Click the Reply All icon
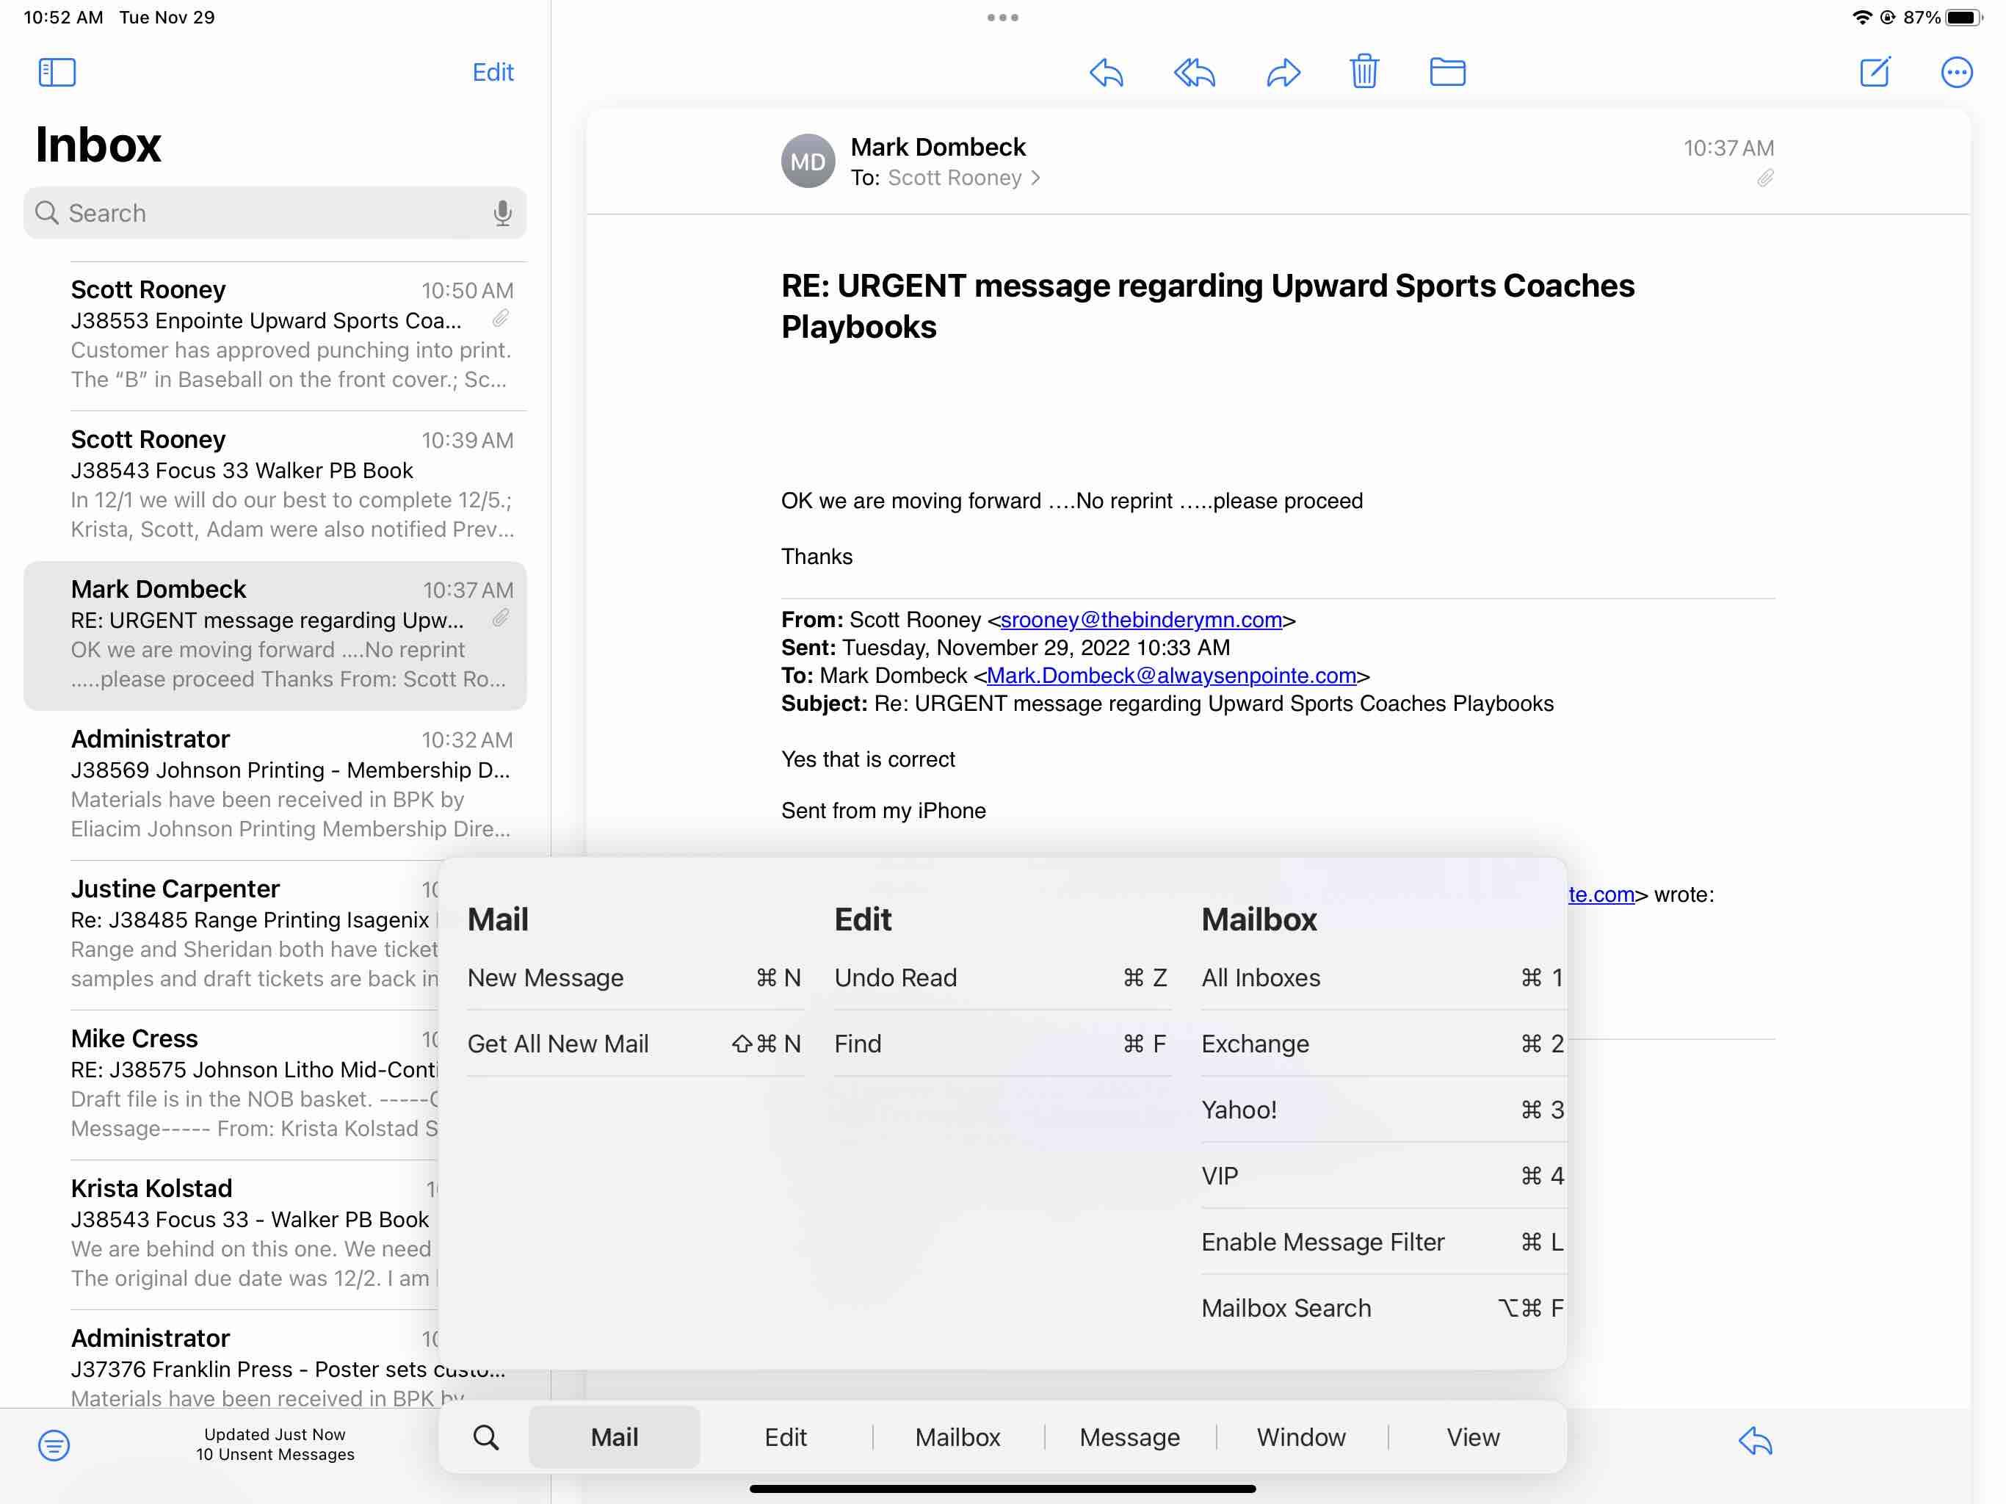This screenshot has width=2006, height=1504. tap(1193, 72)
